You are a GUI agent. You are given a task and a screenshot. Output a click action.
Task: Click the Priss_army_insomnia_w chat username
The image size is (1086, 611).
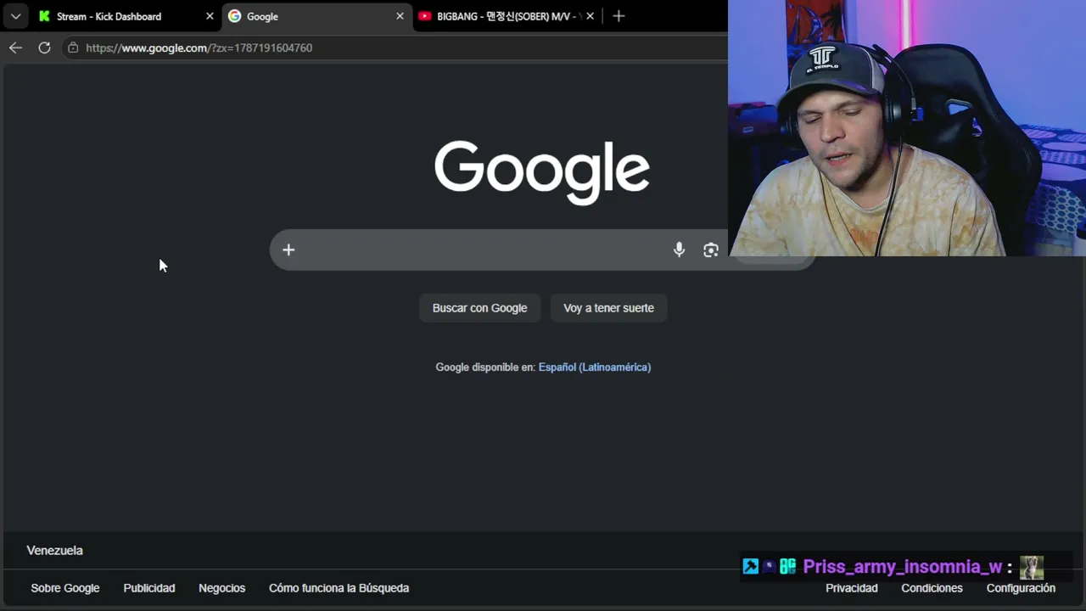[x=903, y=567]
